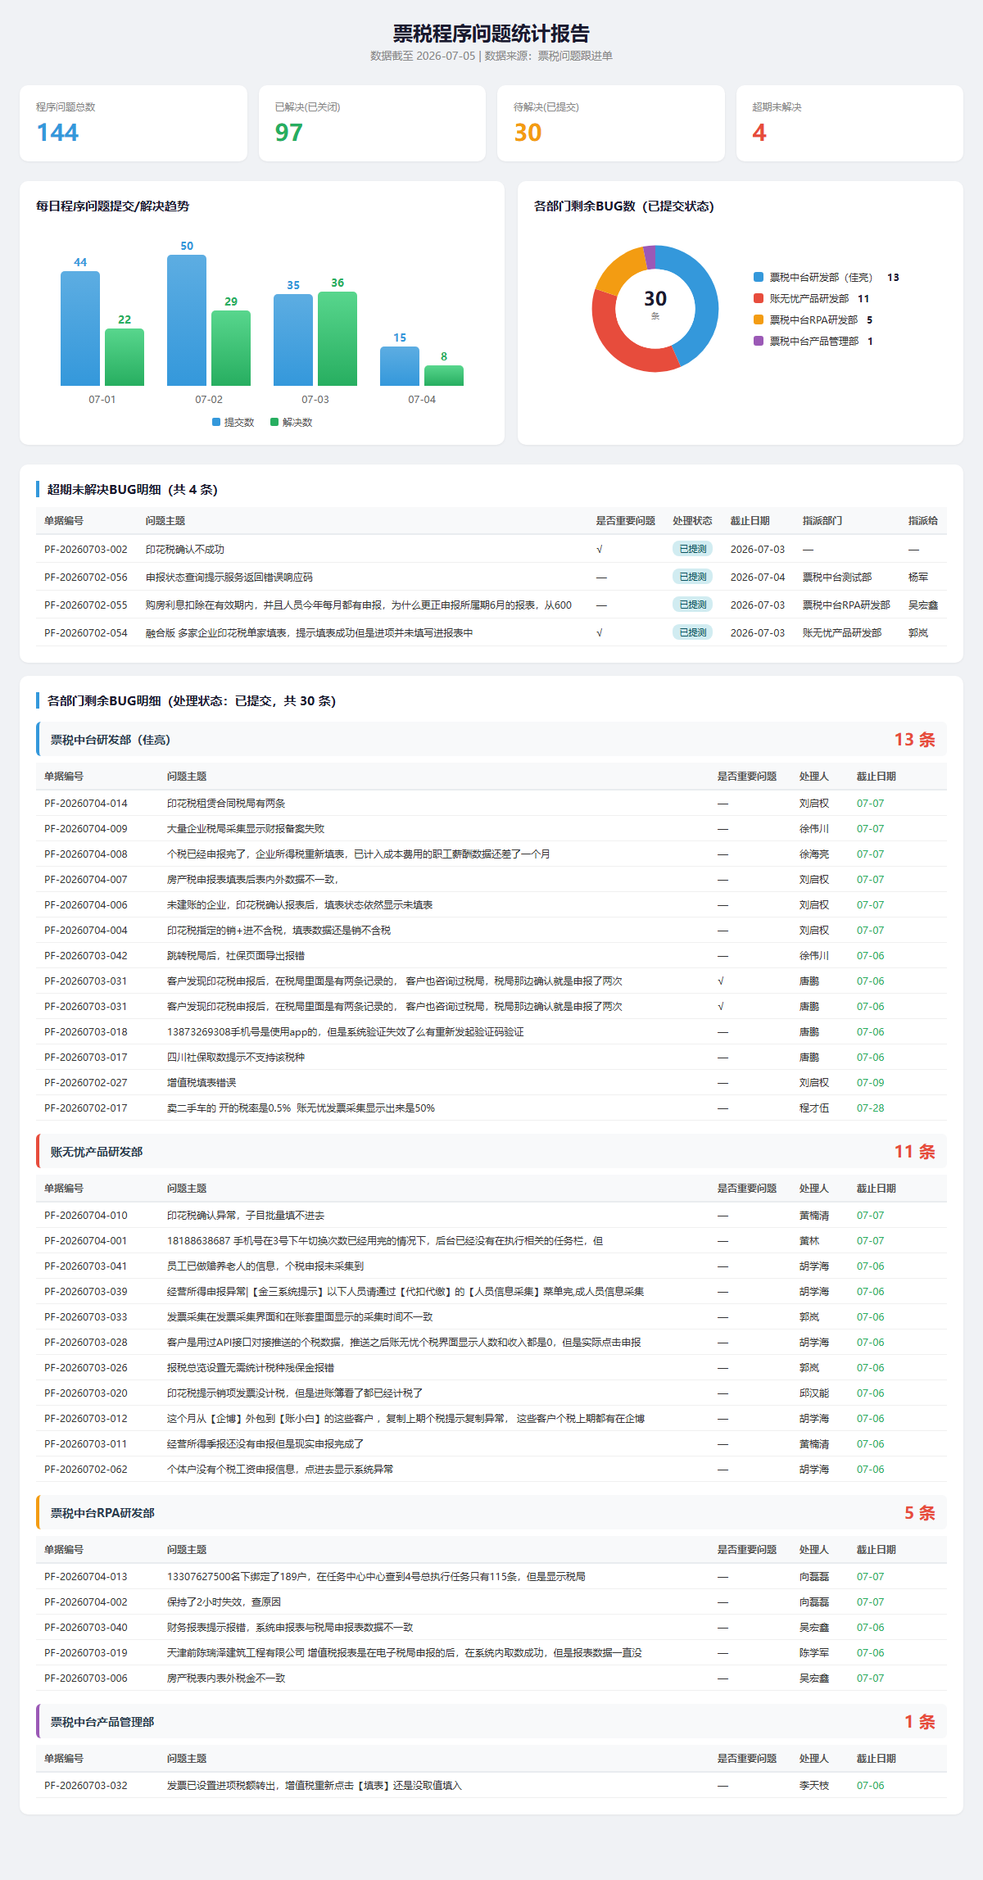This screenshot has width=983, height=1880.
Task: Open the 超期未解决 card showing 4
Action: [x=849, y=123]
